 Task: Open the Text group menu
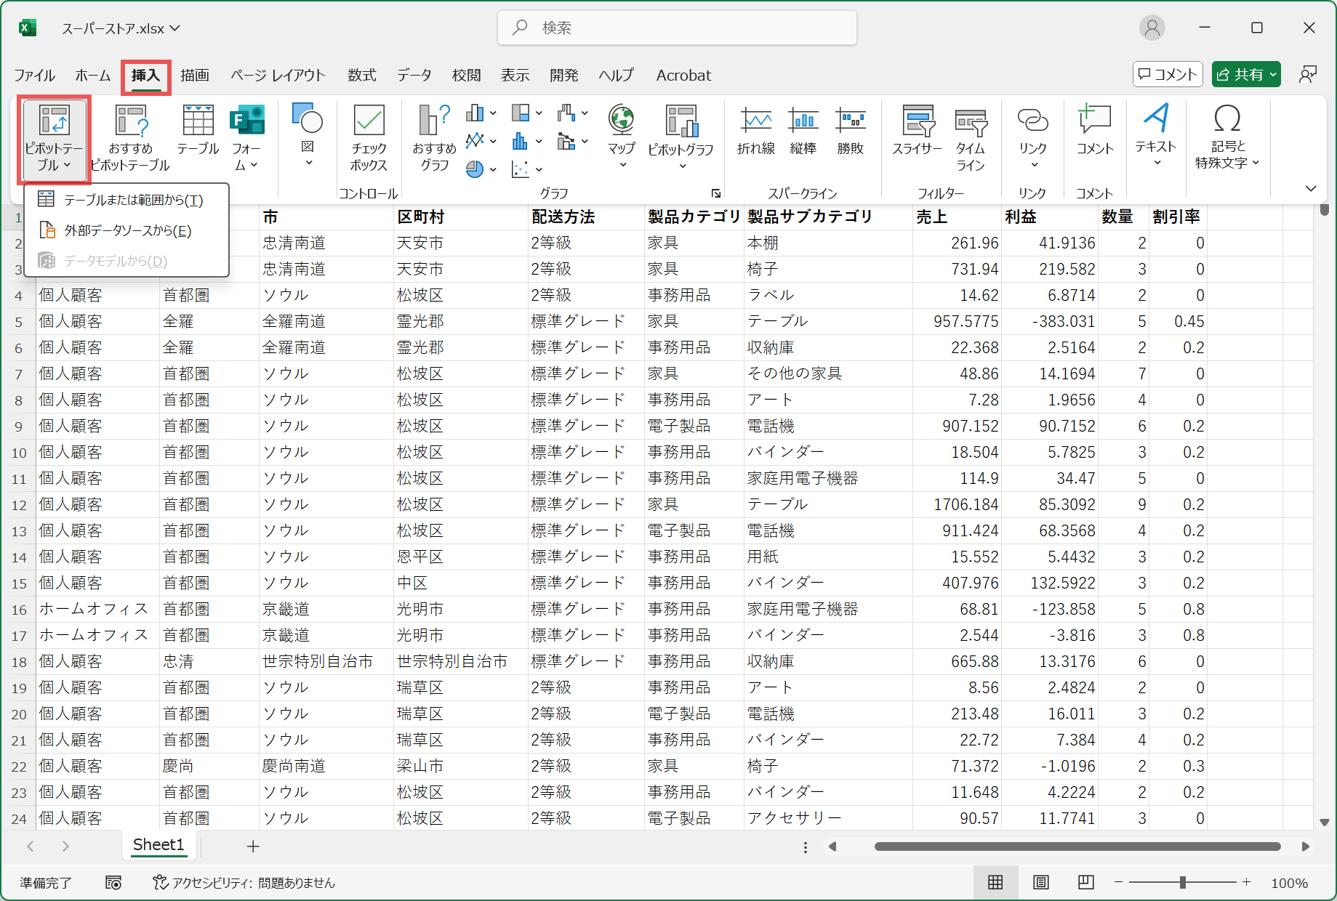coord(1156,135)
